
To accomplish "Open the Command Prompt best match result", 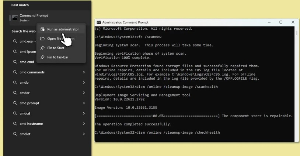I will coord(49,18).
